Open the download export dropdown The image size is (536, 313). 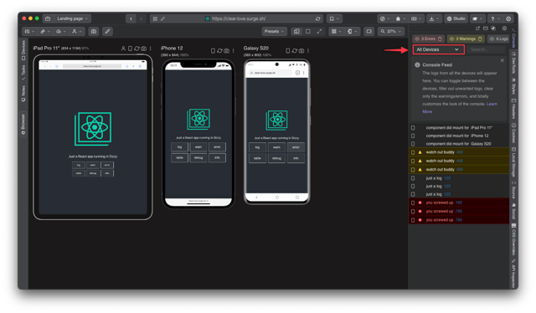434,18
